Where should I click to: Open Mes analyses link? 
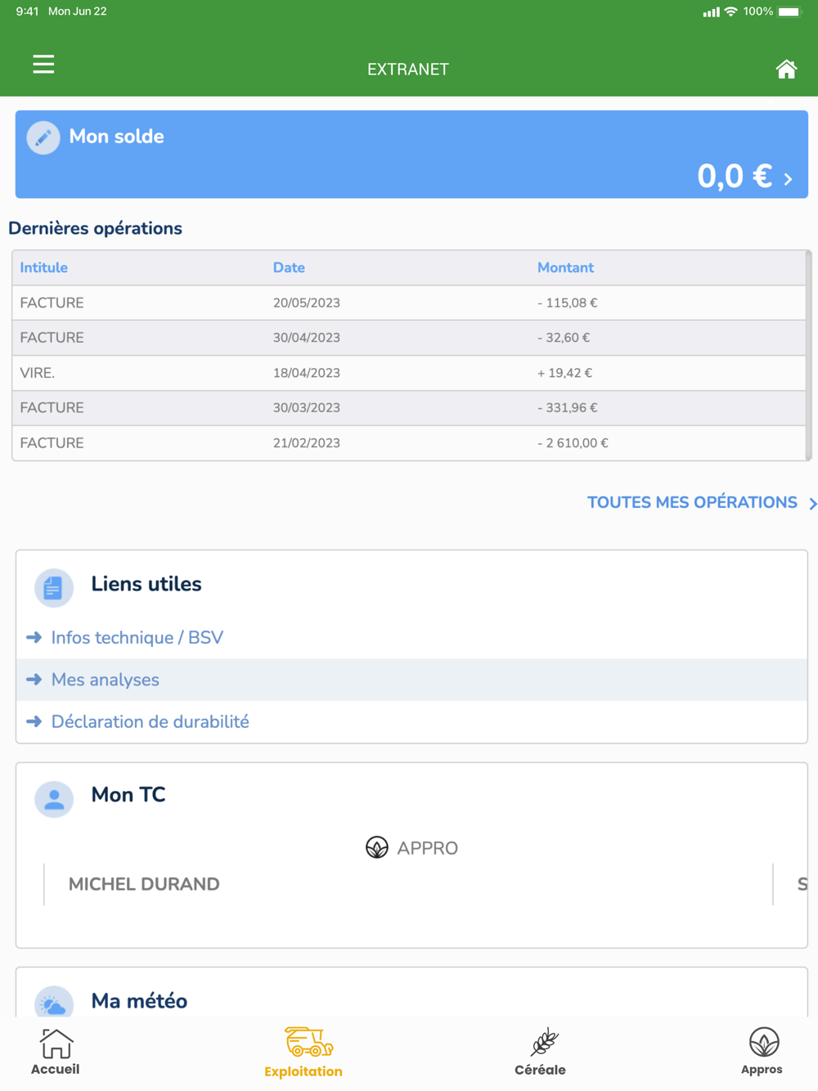pyautogui.click(x=106, y=680)
